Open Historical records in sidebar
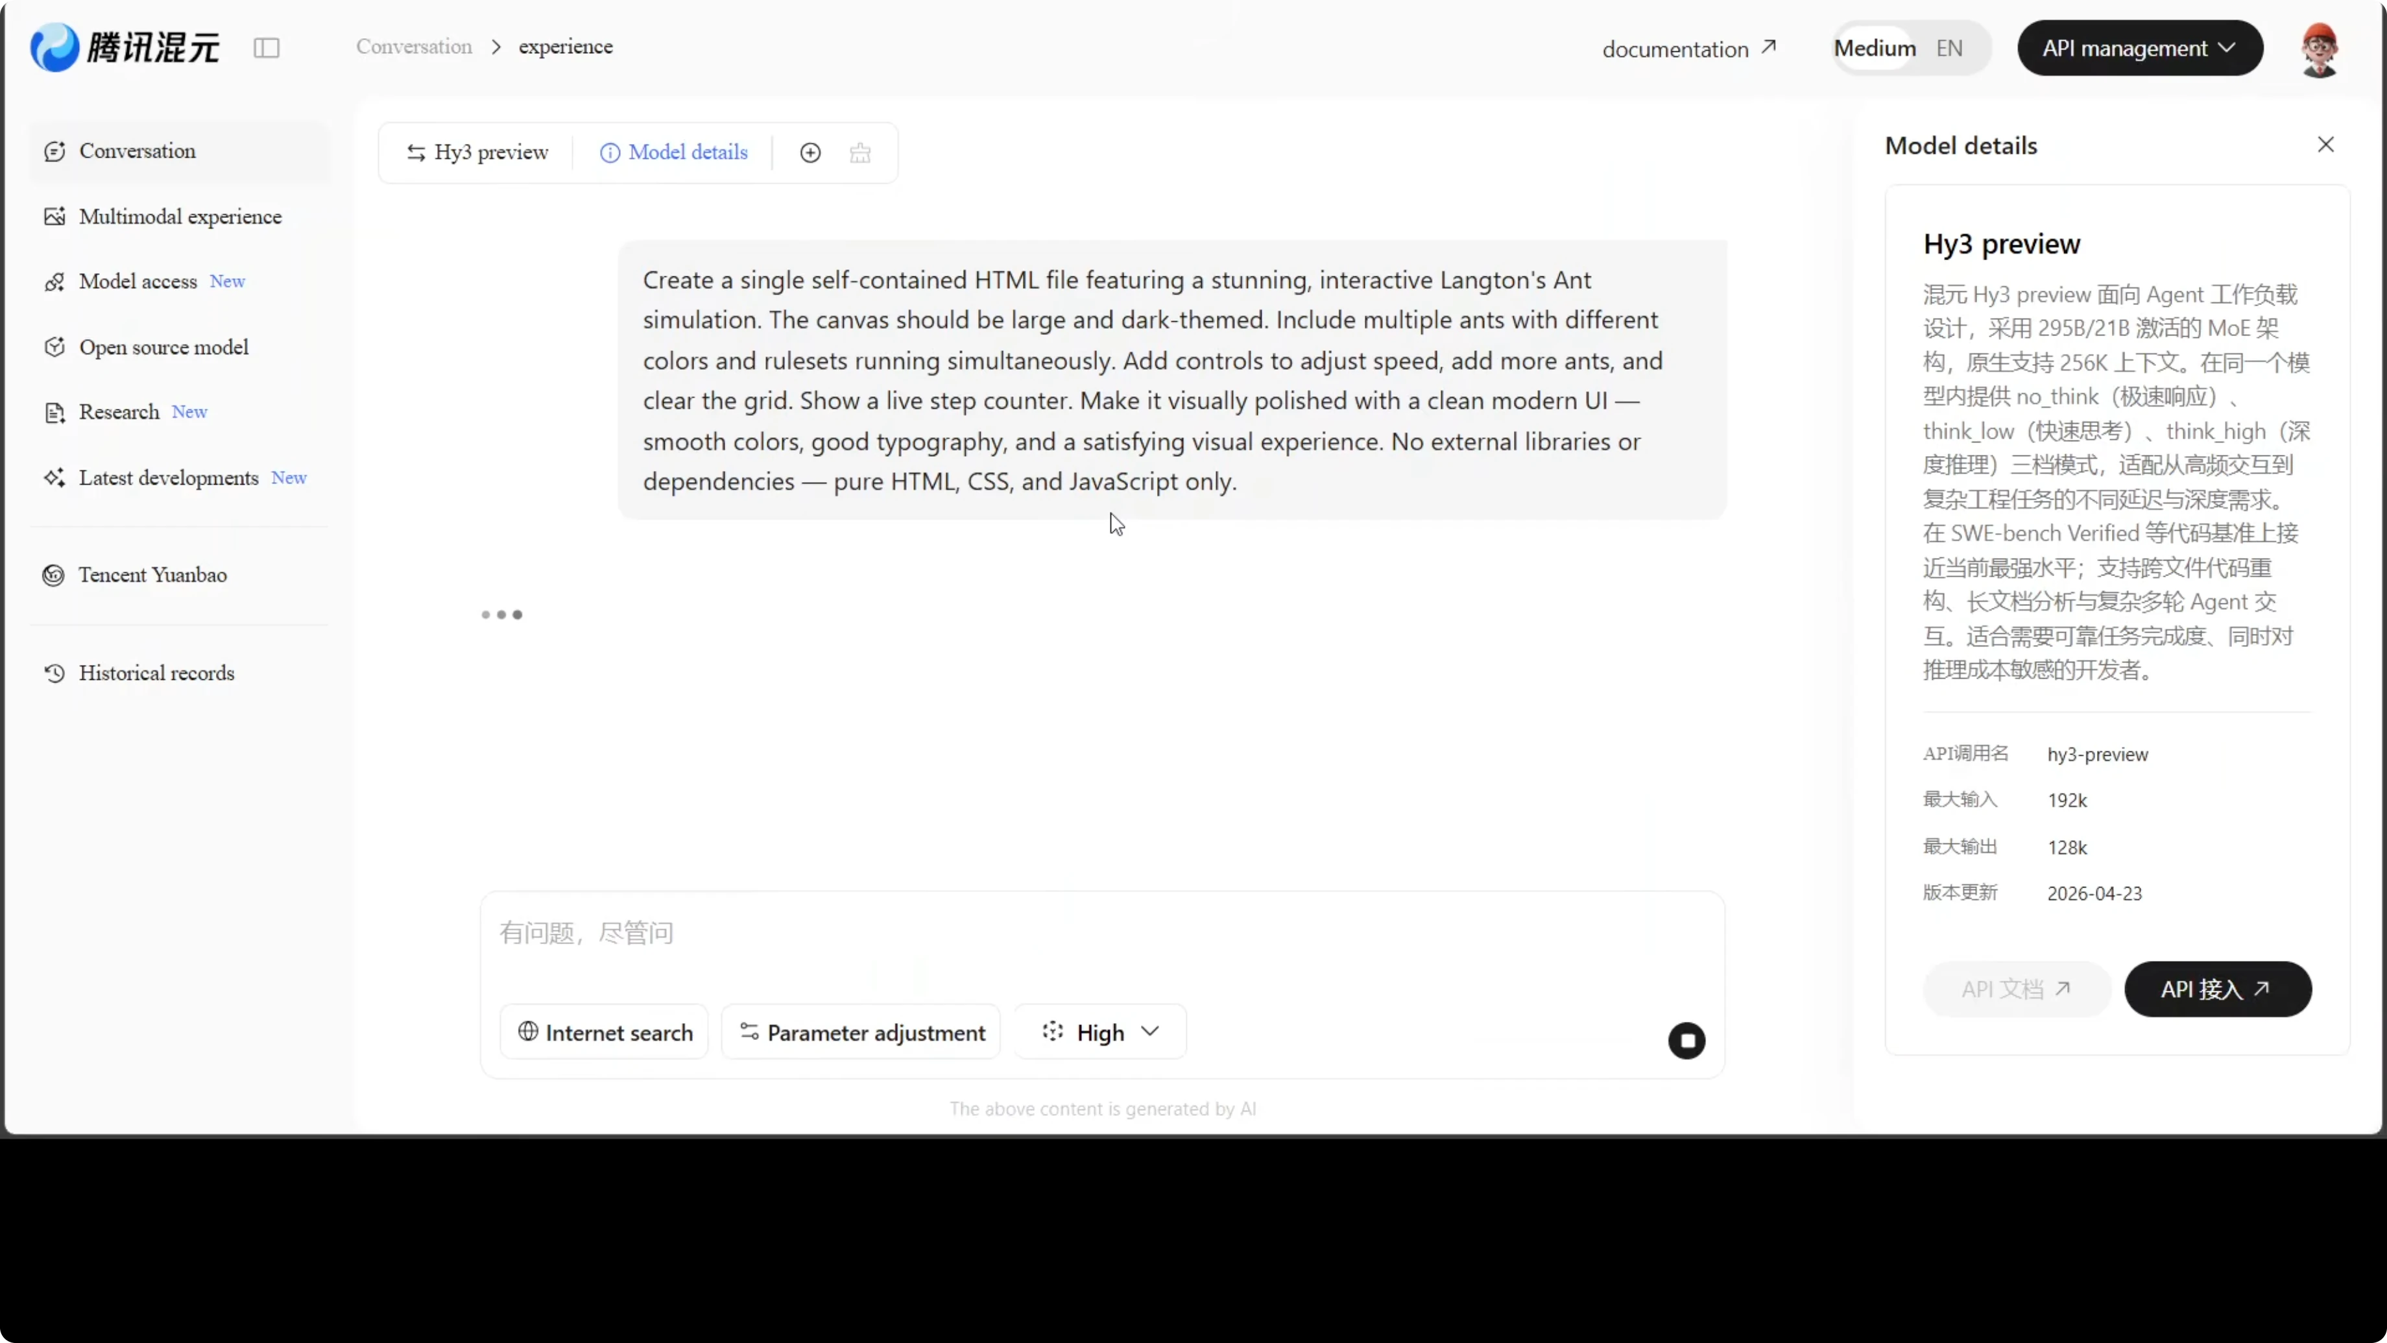The image size is (2387, 1343). (156, 673)
